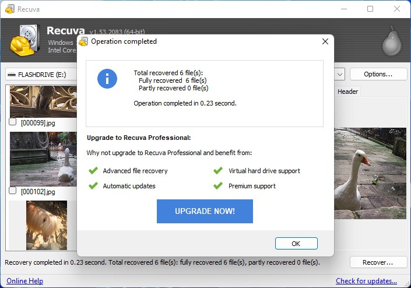Select the long-haired dog thumbnail
Viewport: 411px width, 288px height.
[x=47, y=226]
